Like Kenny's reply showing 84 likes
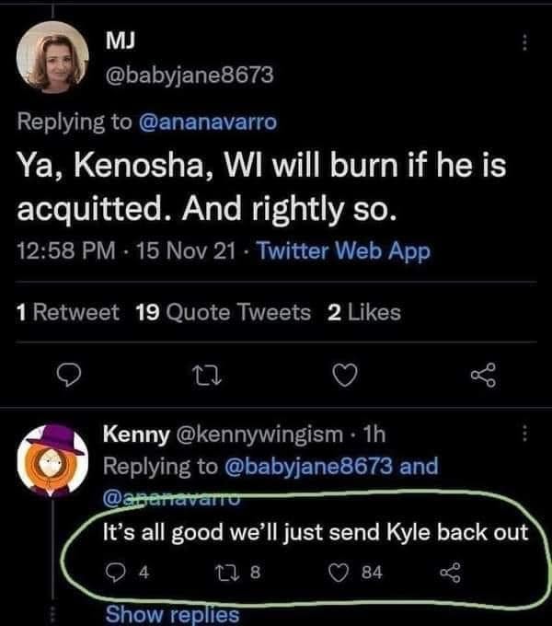The width and height of the screenshot is (552, 626). point(344,574)
